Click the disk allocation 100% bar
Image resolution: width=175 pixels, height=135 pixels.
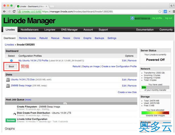(155, 113)
